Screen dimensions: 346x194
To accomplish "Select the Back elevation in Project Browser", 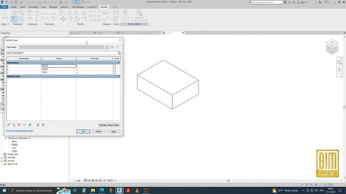I will click(15, 141).
